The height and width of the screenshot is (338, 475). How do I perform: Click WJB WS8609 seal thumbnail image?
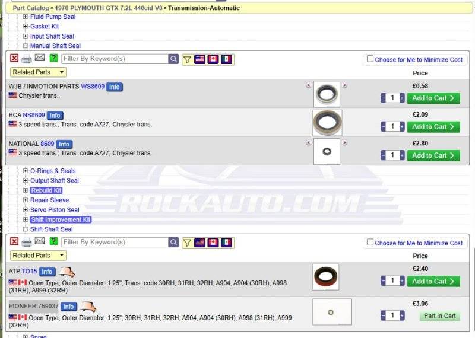[327, 94]
